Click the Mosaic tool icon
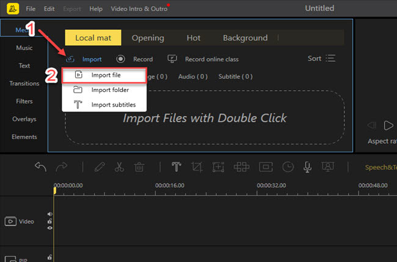Viewport: 397px width, 262px height. tap(241, 167)
